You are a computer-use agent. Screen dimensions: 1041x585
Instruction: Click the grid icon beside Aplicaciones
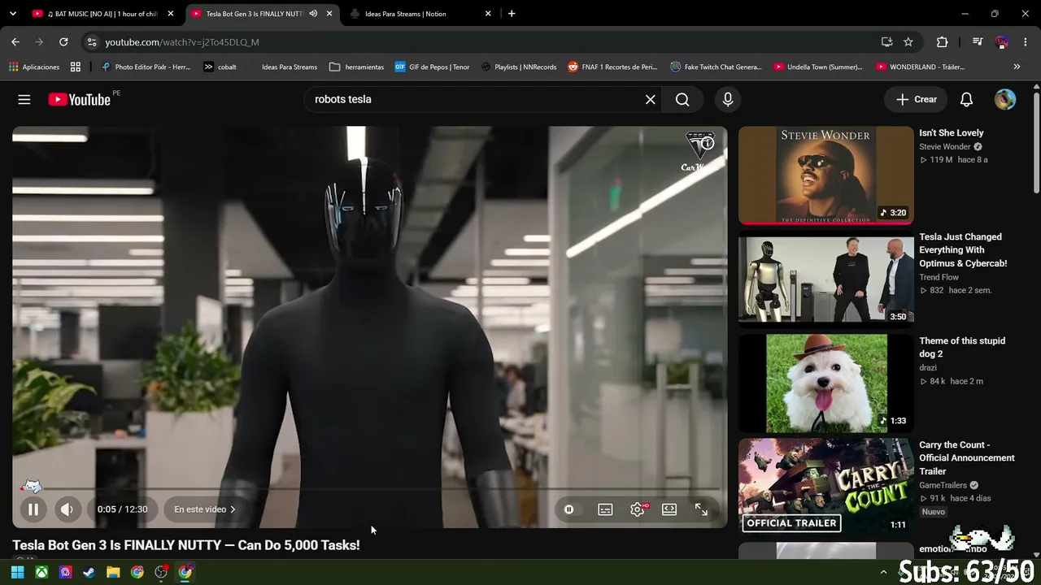click(x=76, y=67)
